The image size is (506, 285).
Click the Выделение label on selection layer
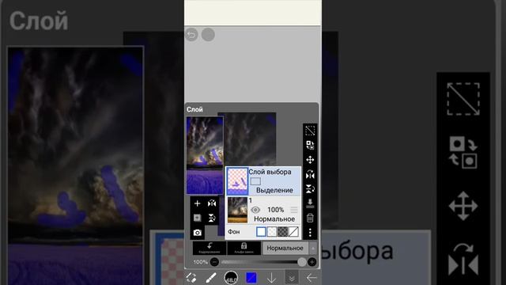274,190
